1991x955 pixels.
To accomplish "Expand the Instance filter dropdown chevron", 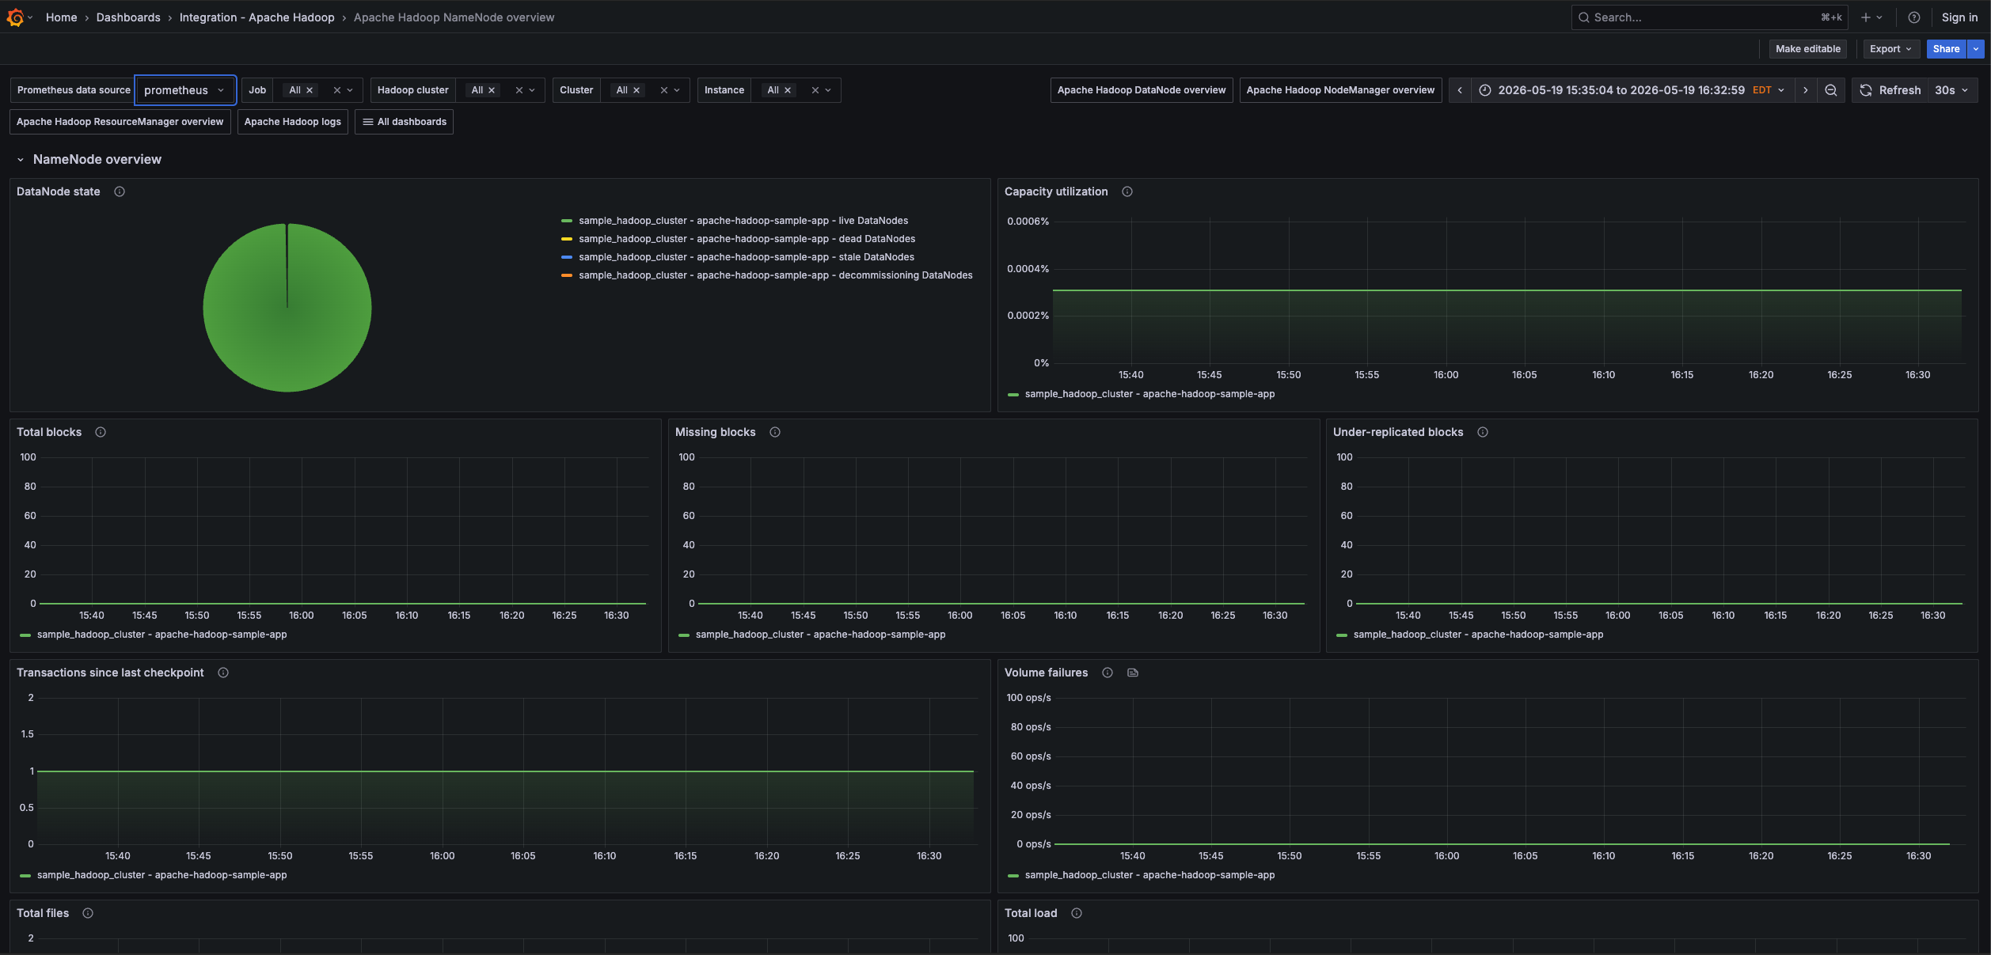I will 828,90.
